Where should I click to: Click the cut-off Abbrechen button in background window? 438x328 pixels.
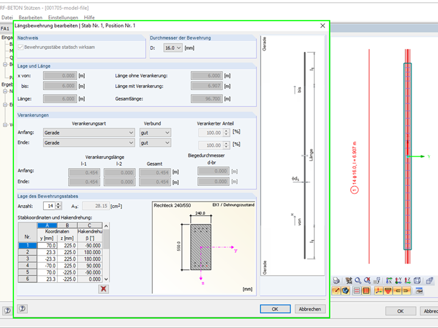tap(429, 311)
